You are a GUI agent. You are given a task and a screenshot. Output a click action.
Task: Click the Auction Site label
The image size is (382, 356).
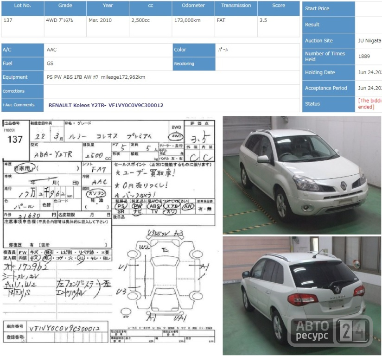pos(328,41)
